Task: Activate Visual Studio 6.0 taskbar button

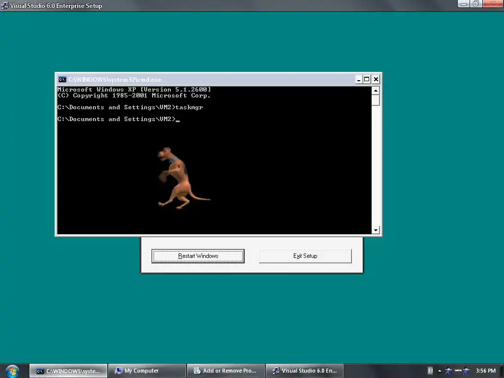Action: click(305, 371)
